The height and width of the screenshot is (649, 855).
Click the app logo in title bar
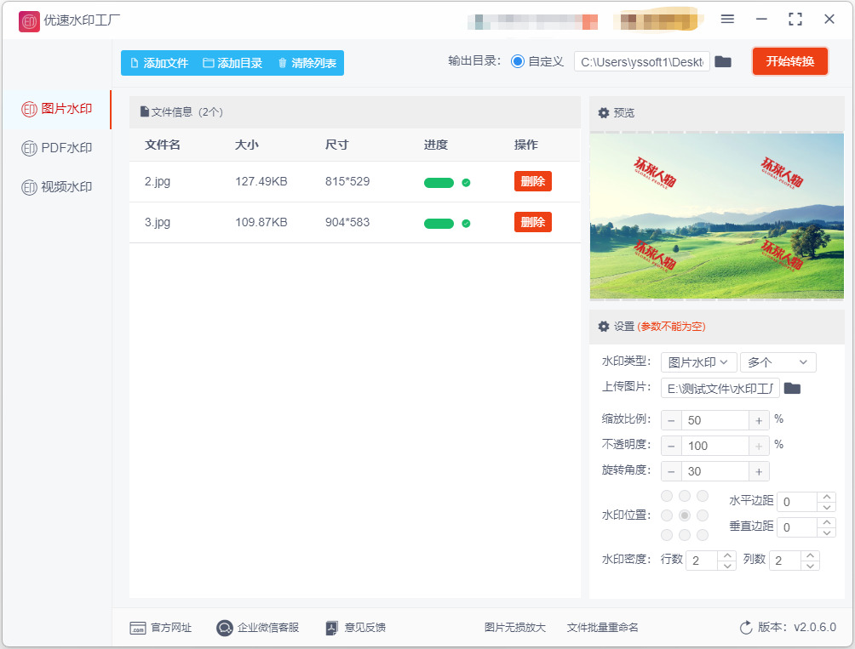[x=29, y=21]
